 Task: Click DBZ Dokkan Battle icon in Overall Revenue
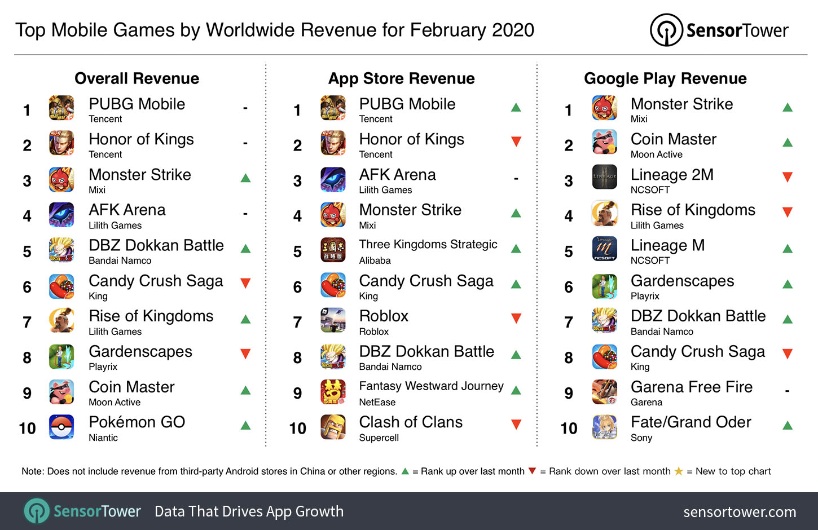click(x=61, y=250)
